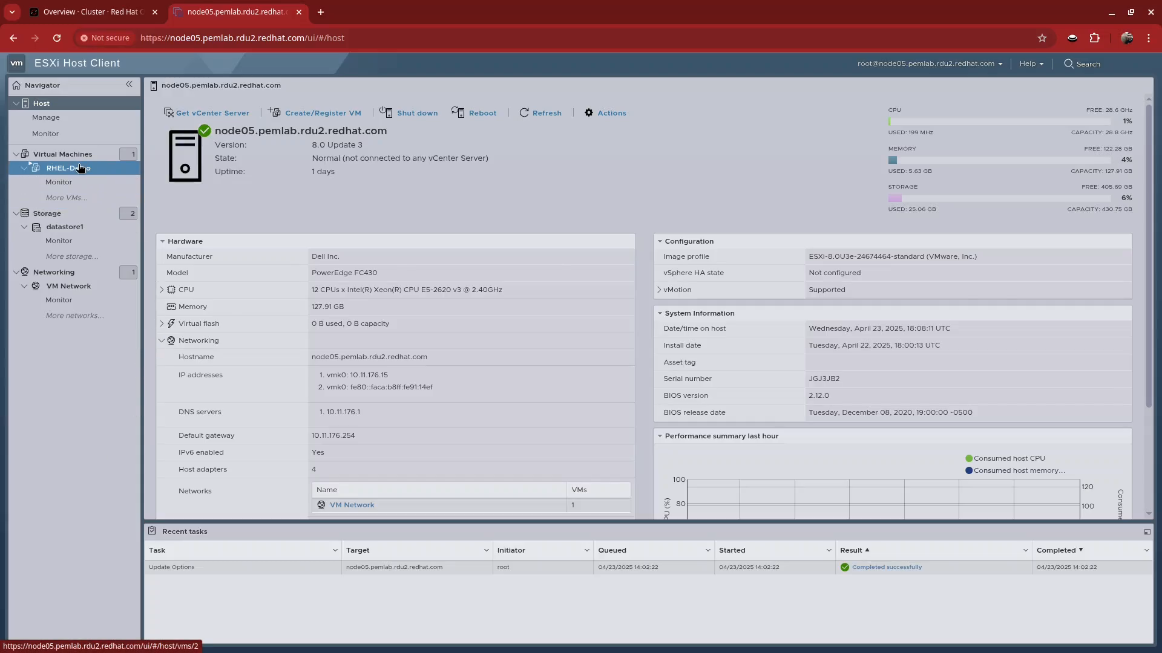Click the VM logo in the top-left corner

tap(16, 63)
